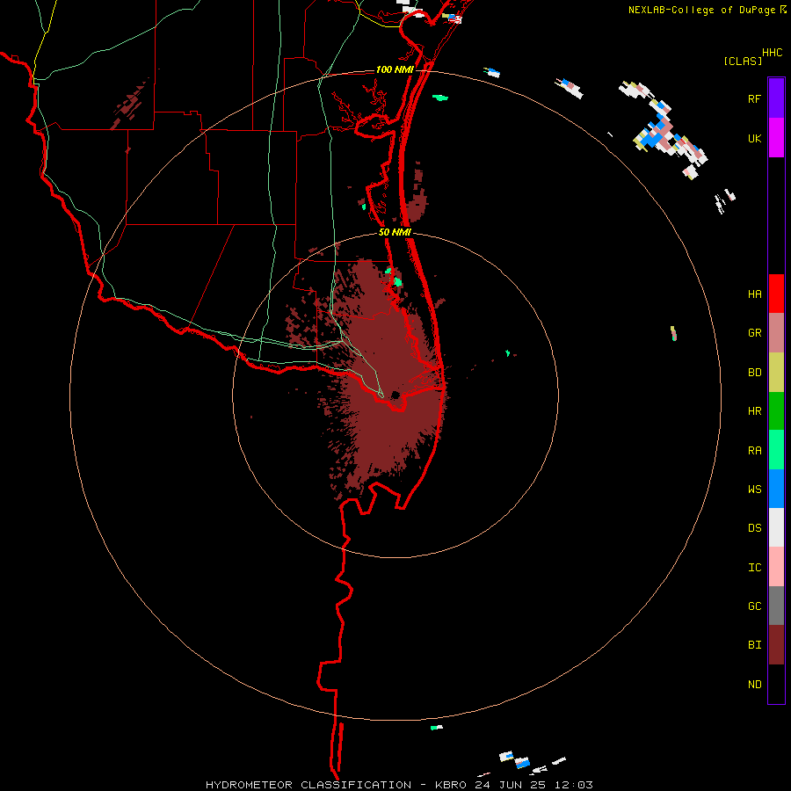Click the DS legend label
Viewport: 791px width, 791px height.
click(x=754, y=528)
